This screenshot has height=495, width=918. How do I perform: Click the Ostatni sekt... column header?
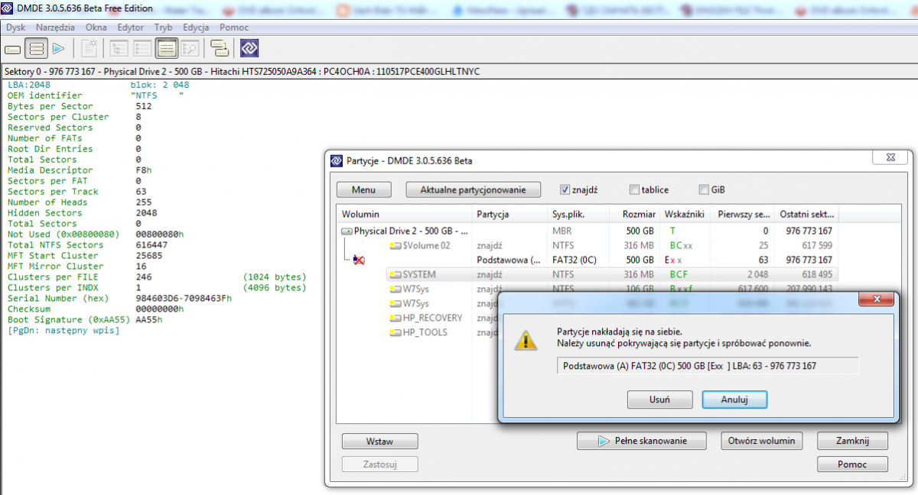(x=807, y=215)
